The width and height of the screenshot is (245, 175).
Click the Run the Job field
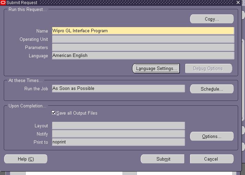tap(118, 89)
